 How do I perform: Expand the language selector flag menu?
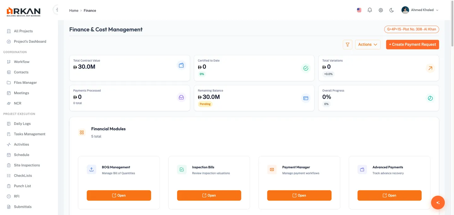(359, 10)
